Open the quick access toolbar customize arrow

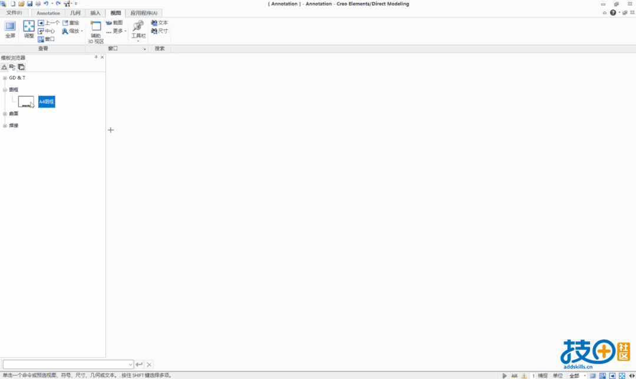pos(76,4)
